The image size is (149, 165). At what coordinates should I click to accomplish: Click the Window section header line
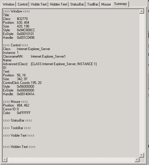[x=16, y=11]
